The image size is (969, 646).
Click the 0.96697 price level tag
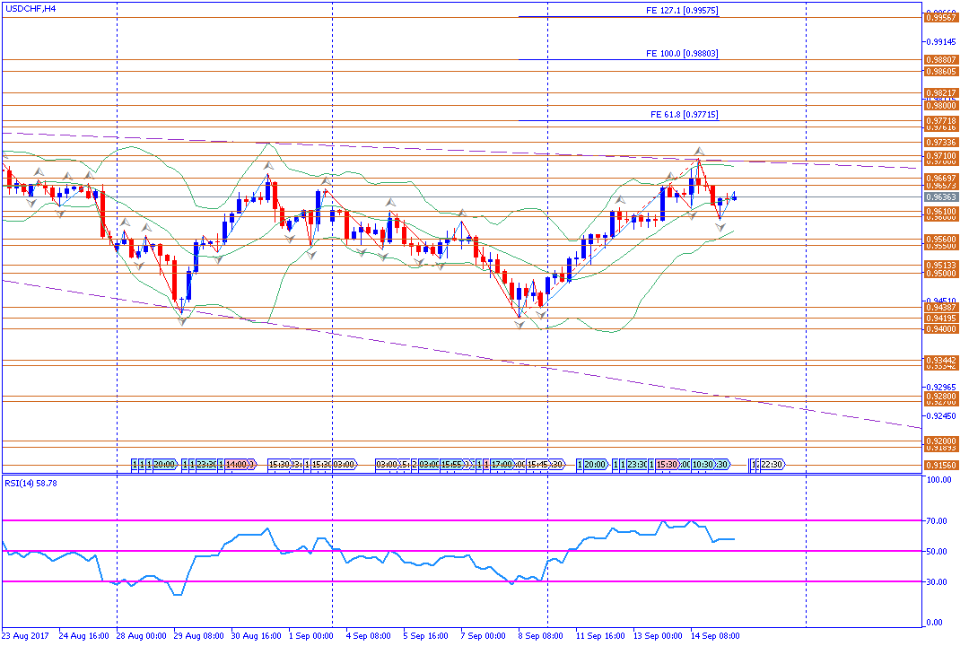941,178
